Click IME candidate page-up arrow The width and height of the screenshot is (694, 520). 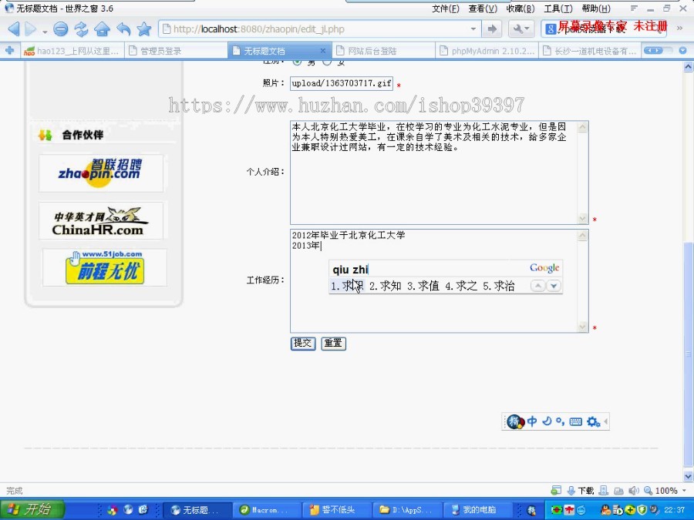pos(537,286)
